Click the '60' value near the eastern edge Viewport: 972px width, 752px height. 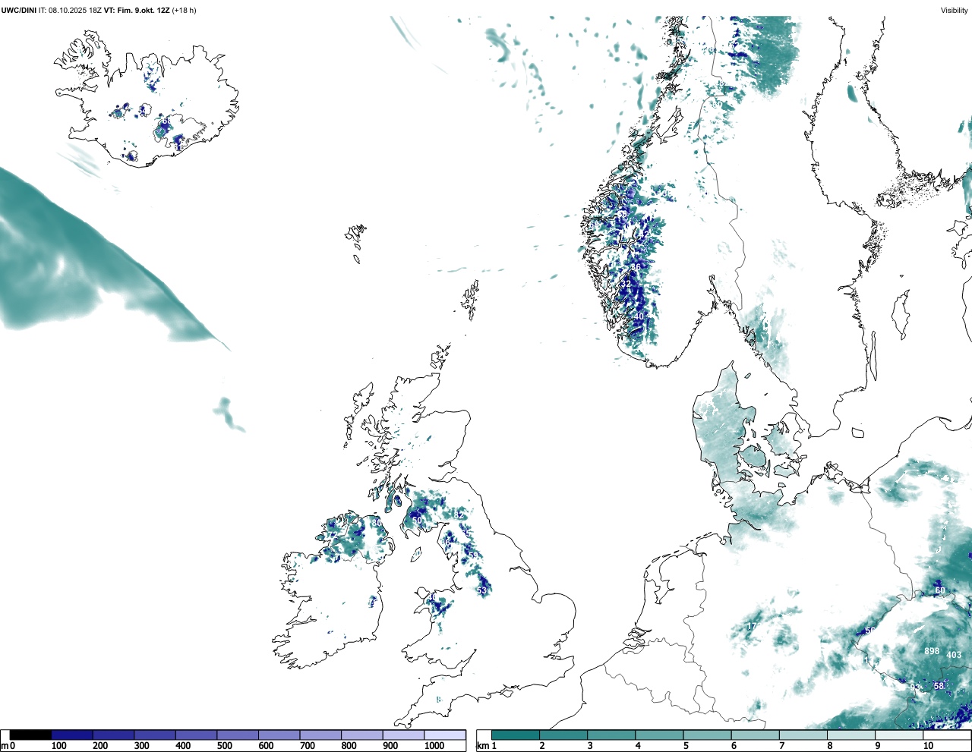click(x=940, y=590)
